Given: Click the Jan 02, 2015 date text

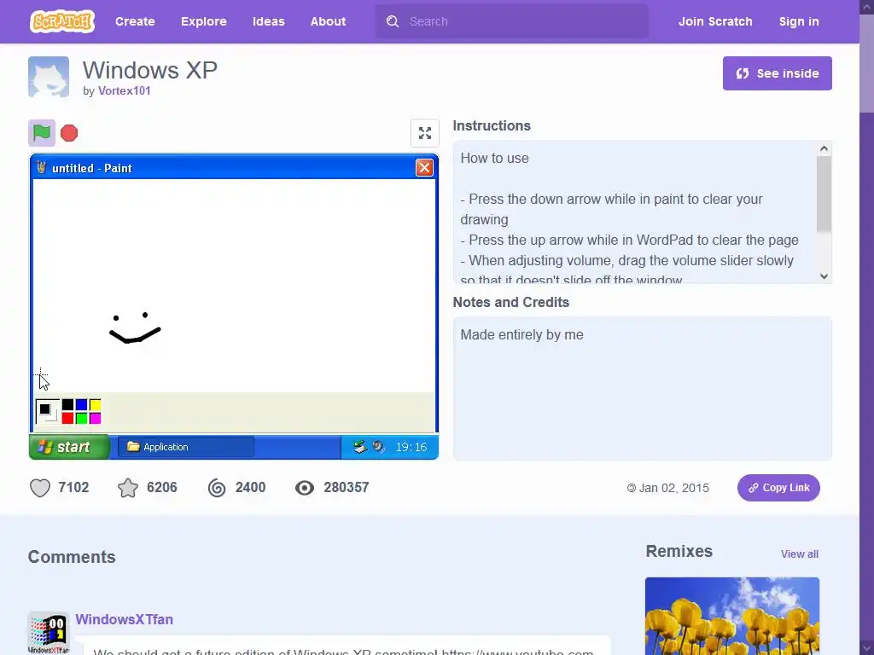Looking at the screenshot, I should [x=674, y=488].
